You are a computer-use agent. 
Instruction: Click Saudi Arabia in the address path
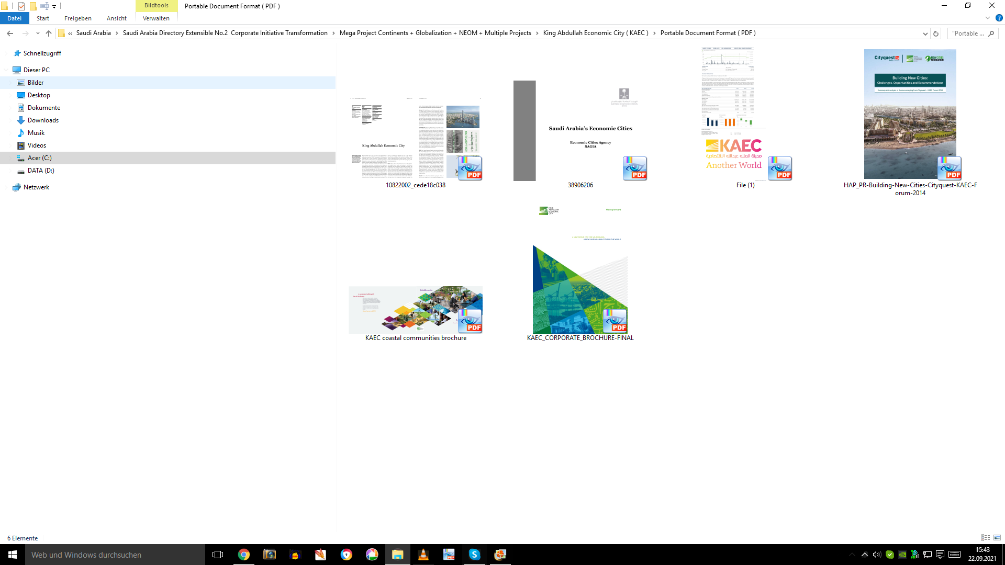point(94,33)
